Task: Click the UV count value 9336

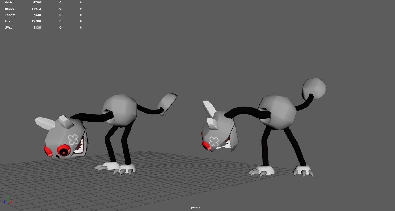Action: tap(37, 28)
